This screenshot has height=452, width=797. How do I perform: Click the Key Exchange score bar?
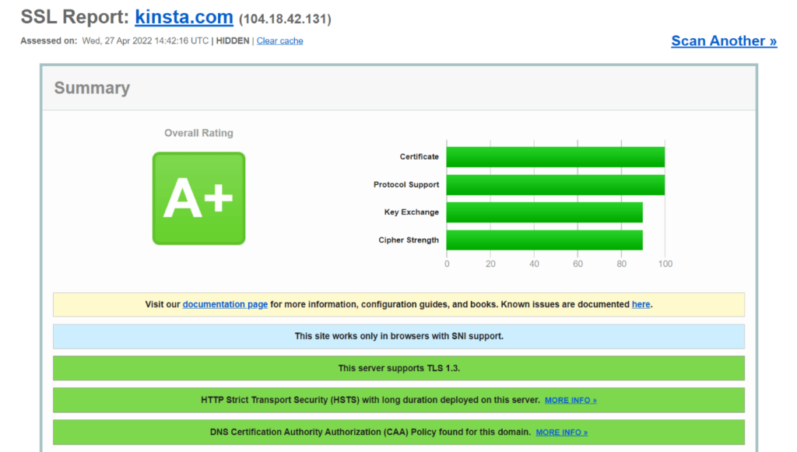(x=544, y=212)
